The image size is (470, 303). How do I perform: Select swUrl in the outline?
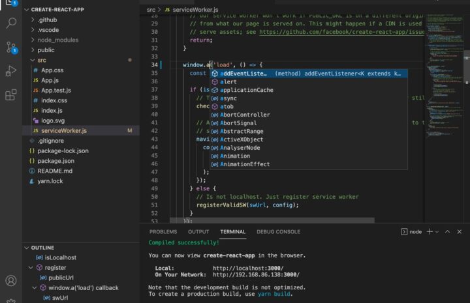[x=60, y=298]
